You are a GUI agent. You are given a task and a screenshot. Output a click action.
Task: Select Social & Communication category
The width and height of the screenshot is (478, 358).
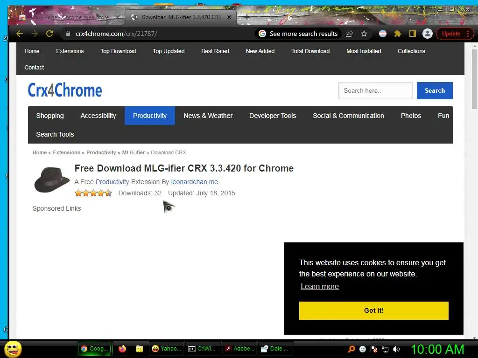point(348,116)
